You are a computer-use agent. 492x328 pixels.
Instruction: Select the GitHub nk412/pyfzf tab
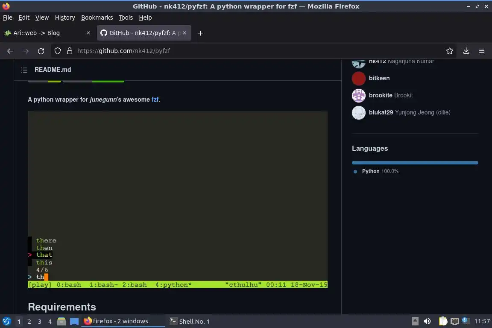pyautogui.click(x=144, y=33)
